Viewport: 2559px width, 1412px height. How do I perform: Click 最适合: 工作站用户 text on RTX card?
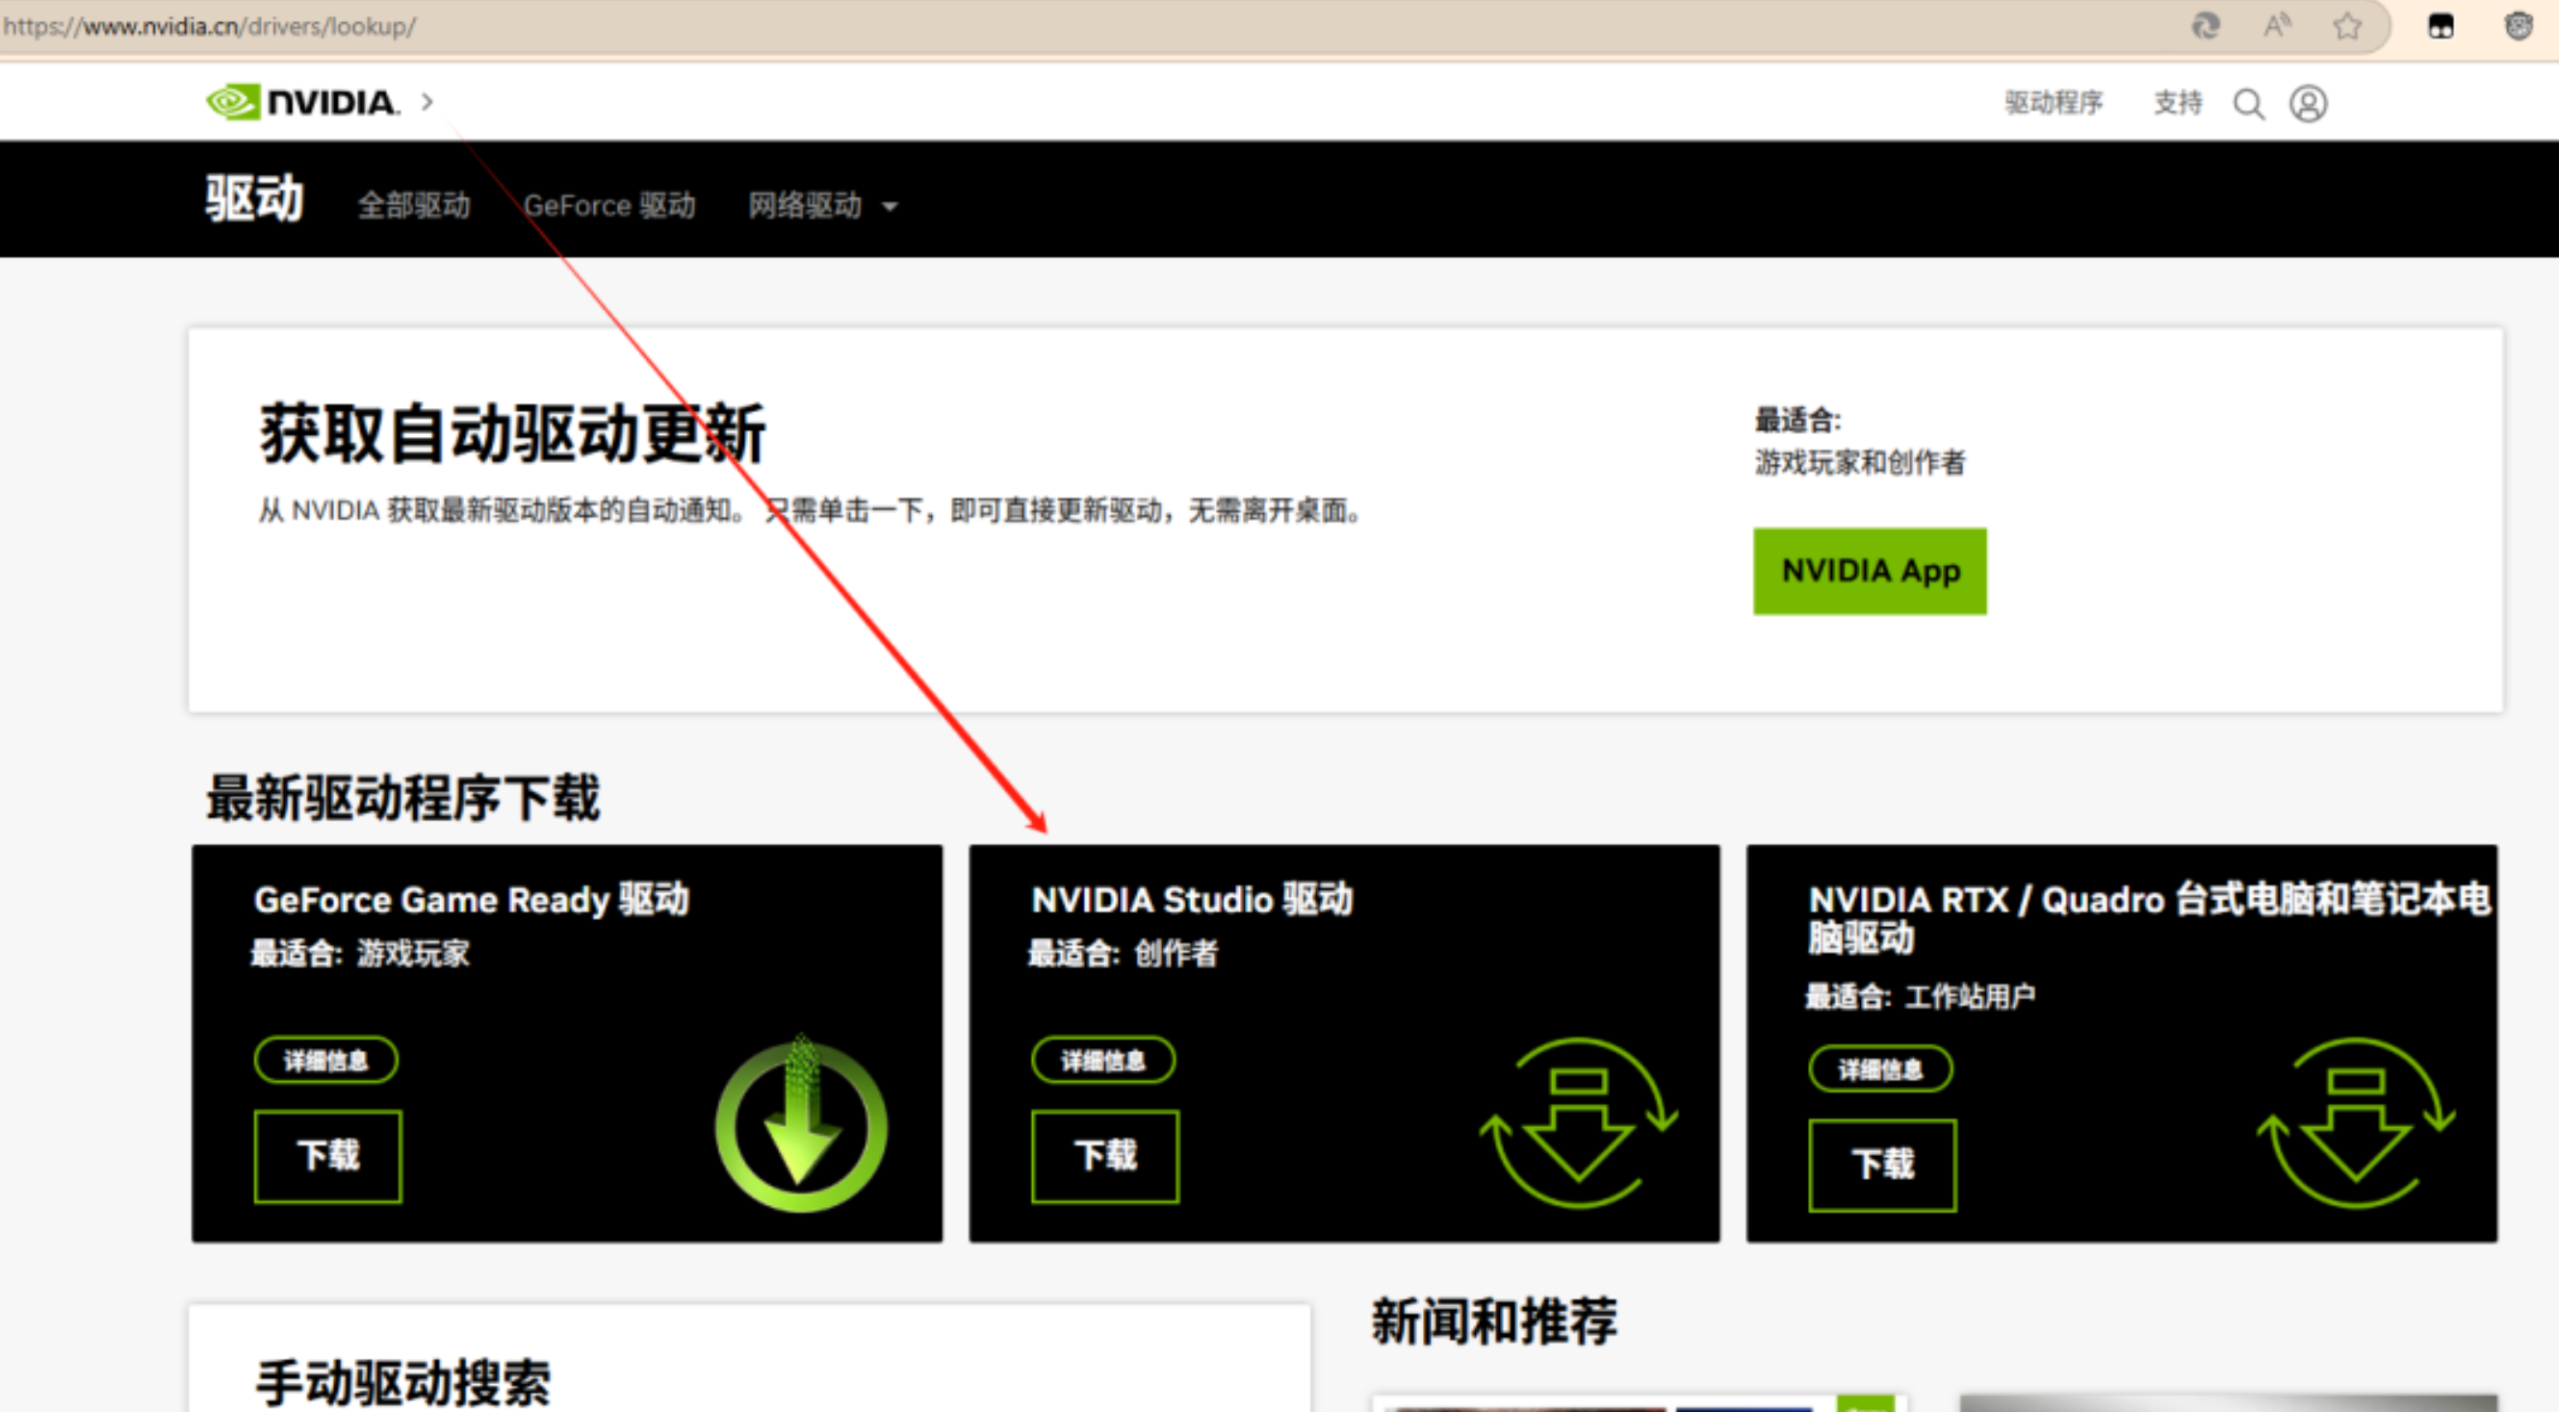tap(1921, 996)
